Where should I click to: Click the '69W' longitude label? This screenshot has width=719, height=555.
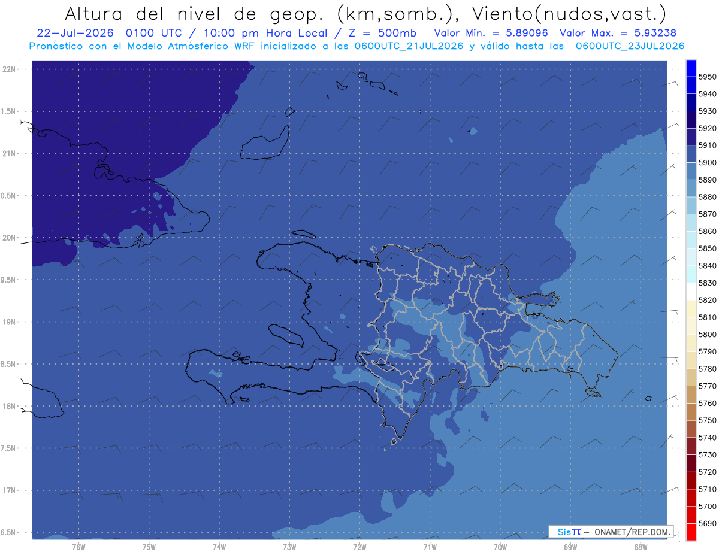pyautogui.click(x=570, y=547)
